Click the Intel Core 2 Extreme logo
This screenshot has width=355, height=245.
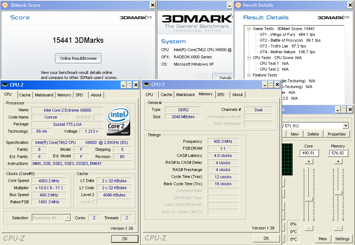119,121
